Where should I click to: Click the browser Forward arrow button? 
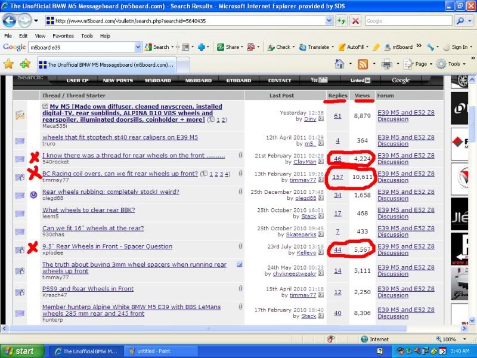click(24, 21)
